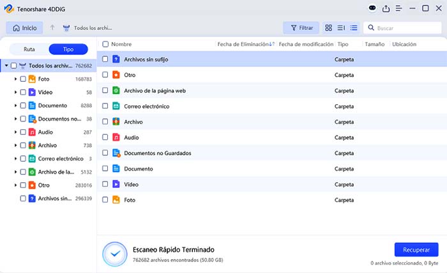Open the hamburger menu in title bar
Image resolution: width=447 pixels, height=273 pixels.
tap(399, 8)
